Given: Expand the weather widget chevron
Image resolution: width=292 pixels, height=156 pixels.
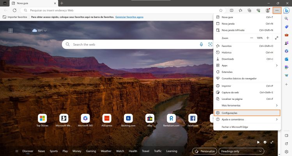Looking at the screenshot, I should [45, 30].
